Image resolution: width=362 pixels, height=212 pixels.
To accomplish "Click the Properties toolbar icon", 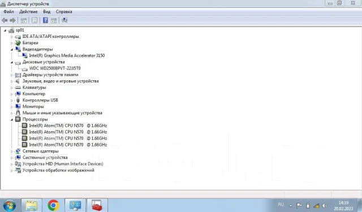I will click(x=35, y=20).
